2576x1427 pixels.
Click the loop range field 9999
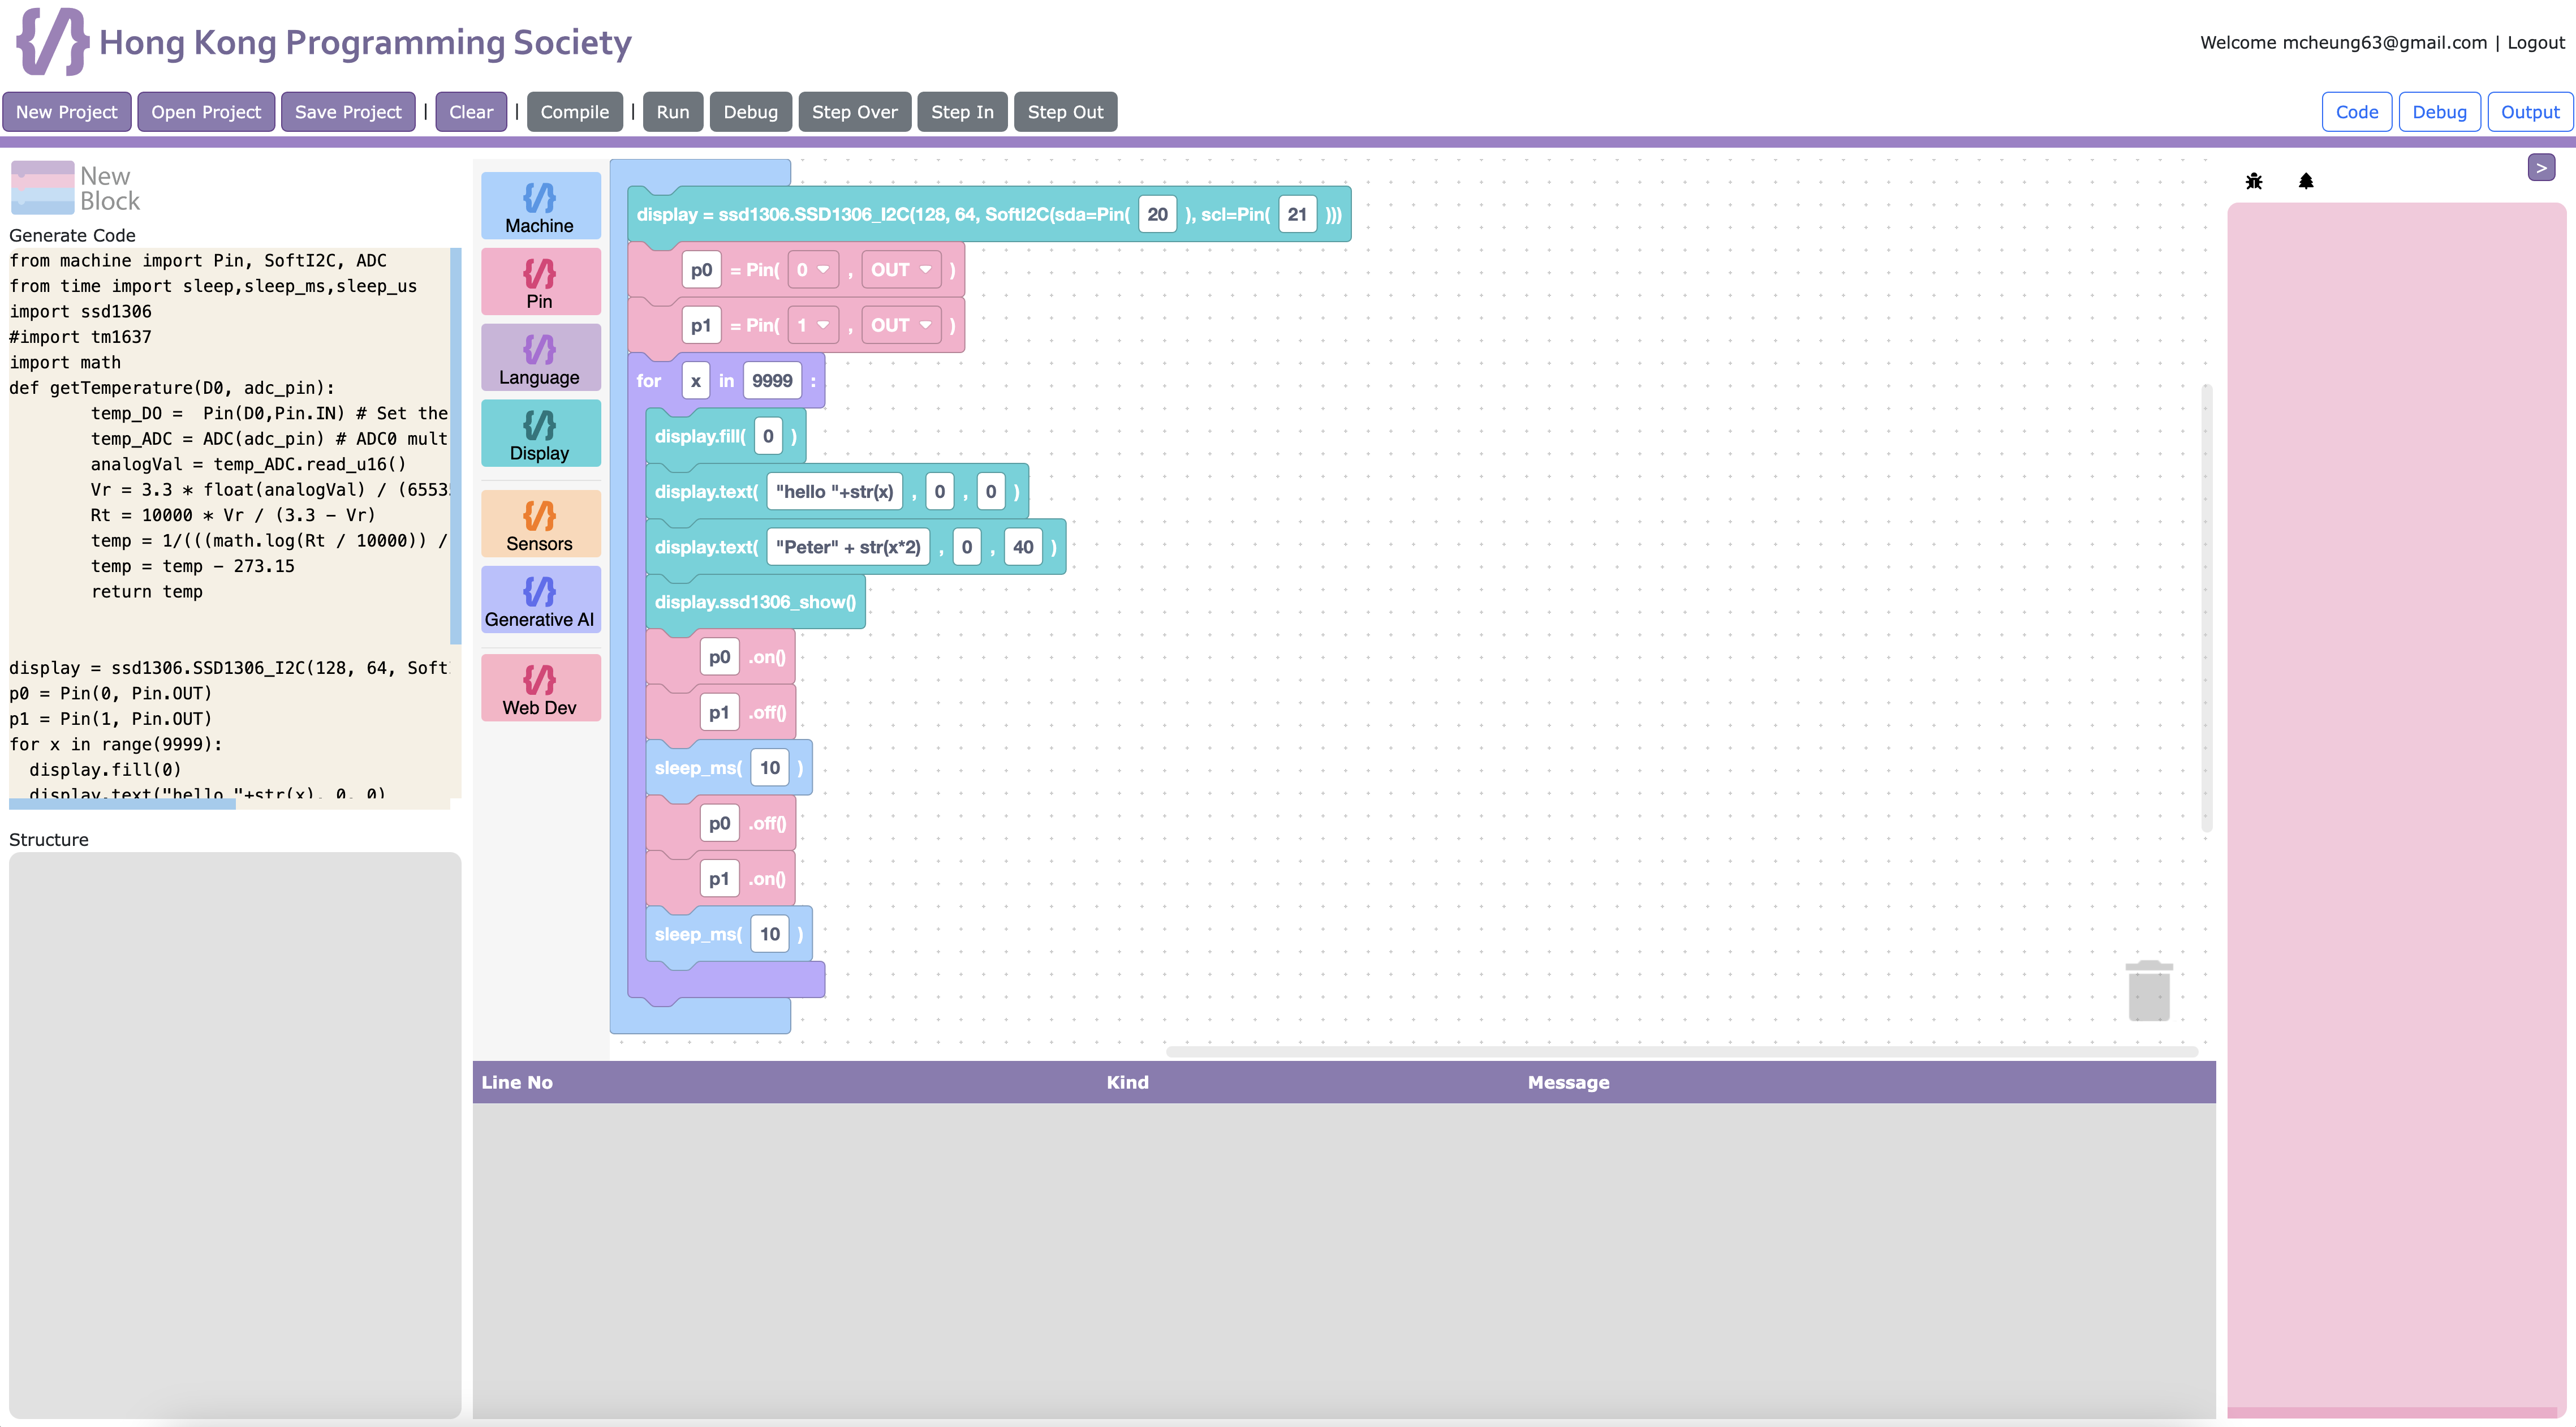pyautogui.click(x=772, y=381)
